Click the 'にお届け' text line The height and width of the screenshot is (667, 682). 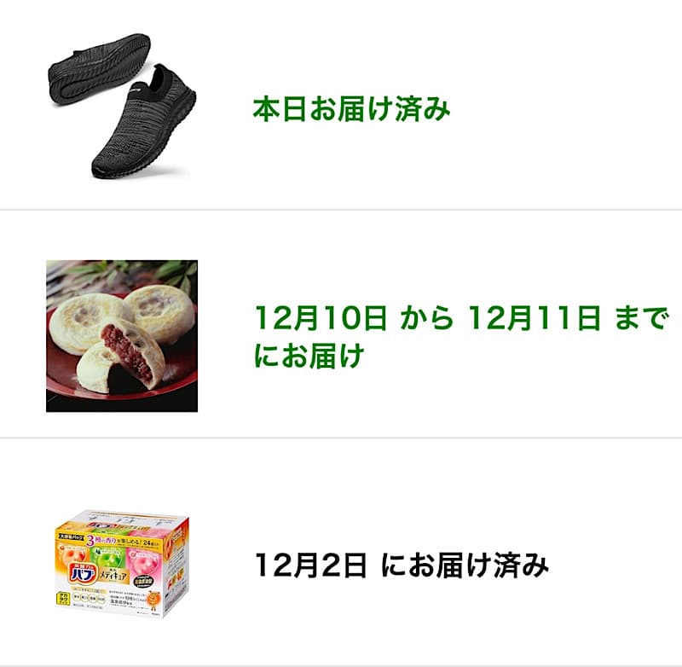coord(309,356)
